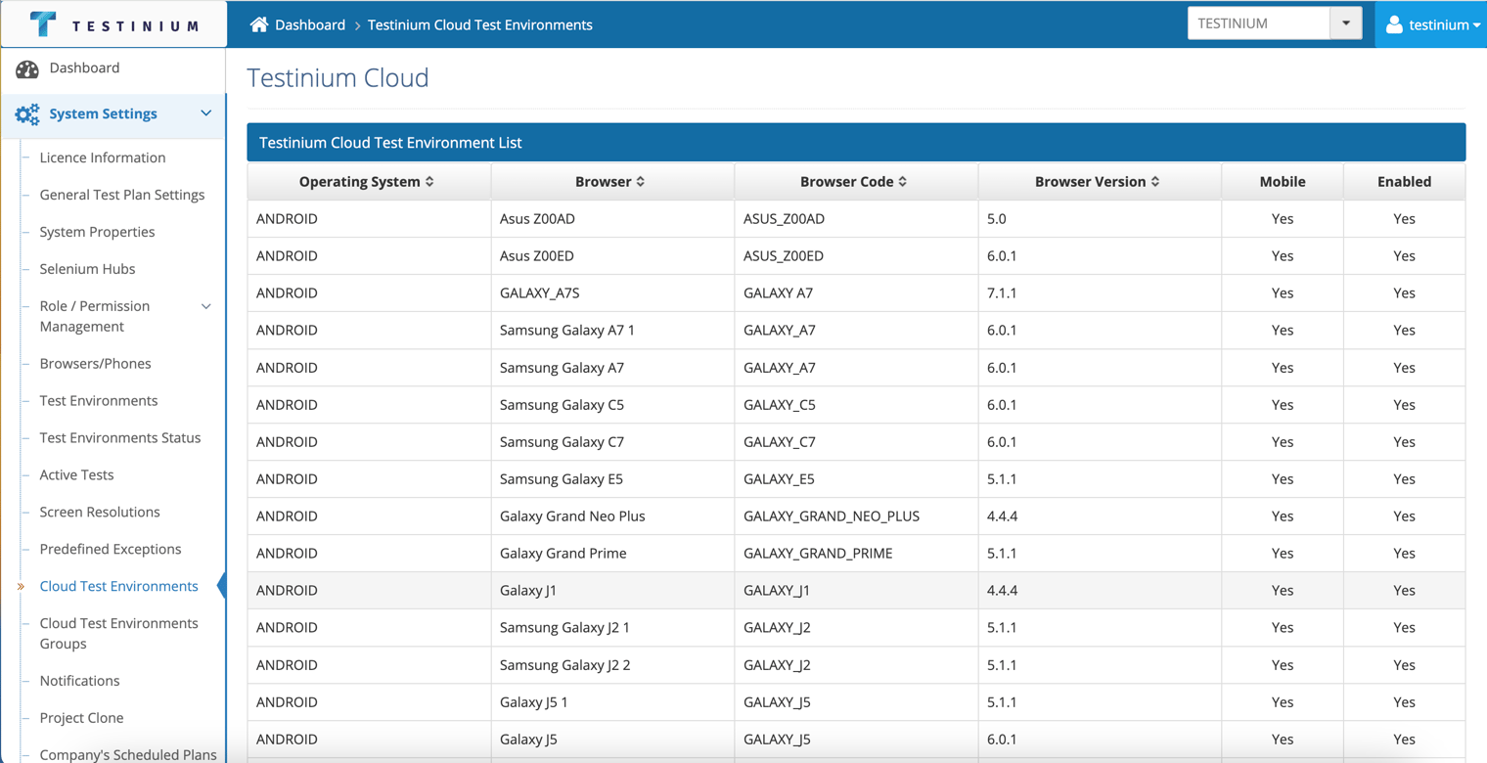Click the Samsung Galaxy E5 cell
This screenshot has width=1487, height=763.
click(612, 479)
